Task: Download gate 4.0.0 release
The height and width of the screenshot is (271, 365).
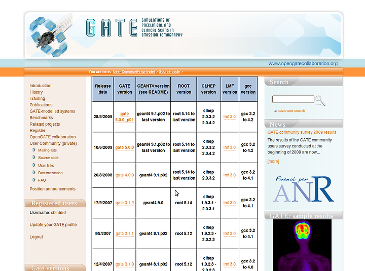Action: pyautogui.click(x=125, y=175)
